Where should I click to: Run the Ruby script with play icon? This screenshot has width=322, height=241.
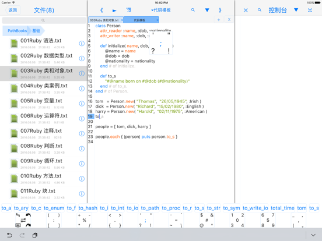[114, 10]
